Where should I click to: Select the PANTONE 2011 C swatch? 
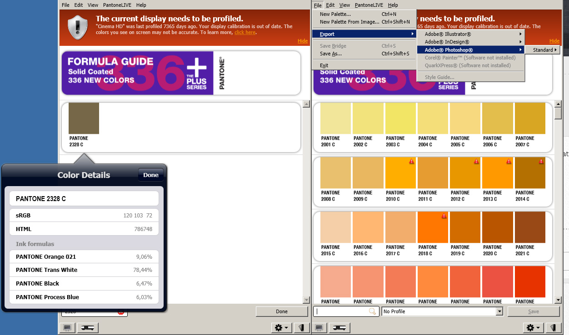pyautogui.click(x=433, y=173)
